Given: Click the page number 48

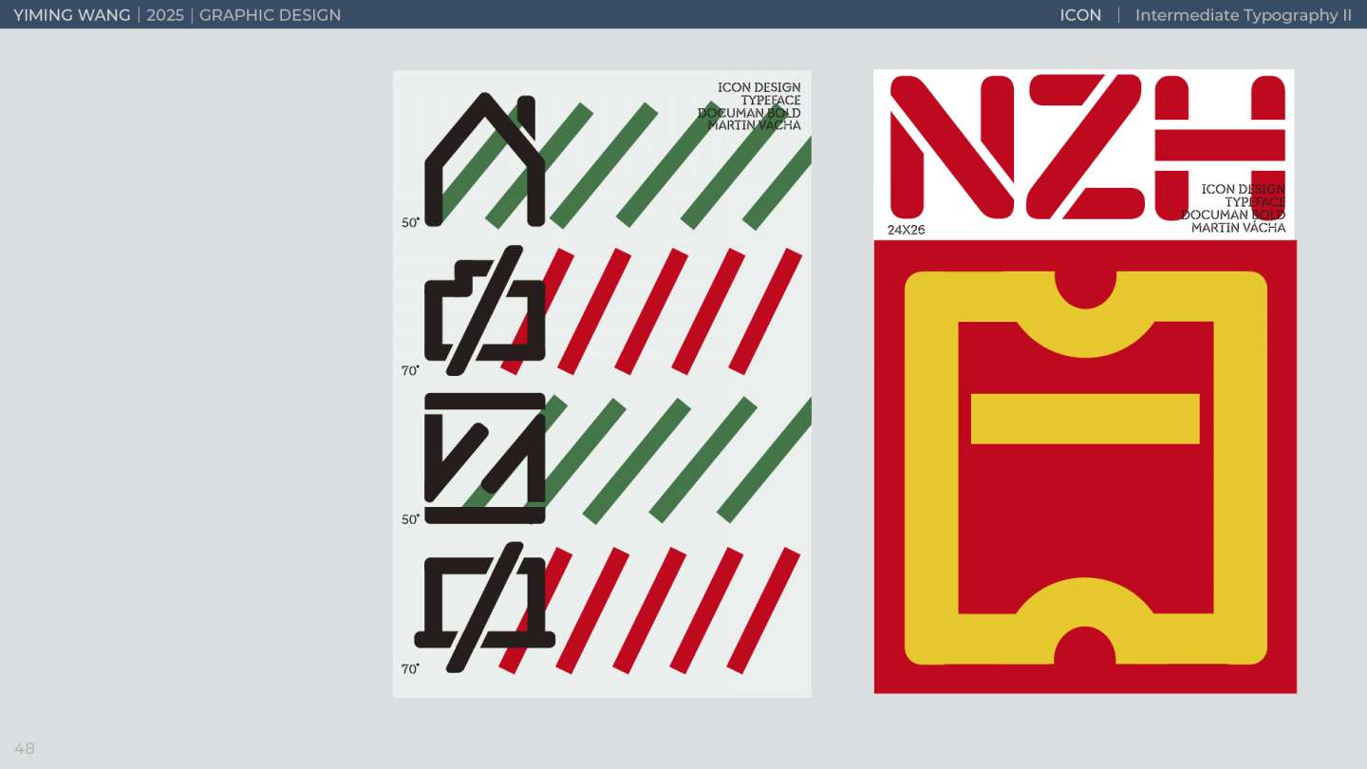Looking at the screenshot, I should [25, 748].
